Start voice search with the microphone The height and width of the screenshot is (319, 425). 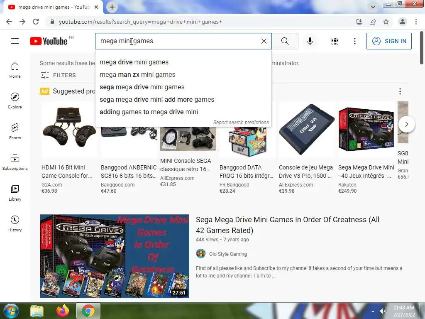tap(310, 41)
